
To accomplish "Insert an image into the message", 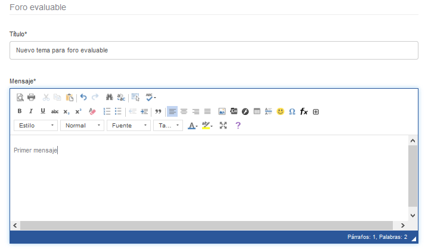I will 222,111.
